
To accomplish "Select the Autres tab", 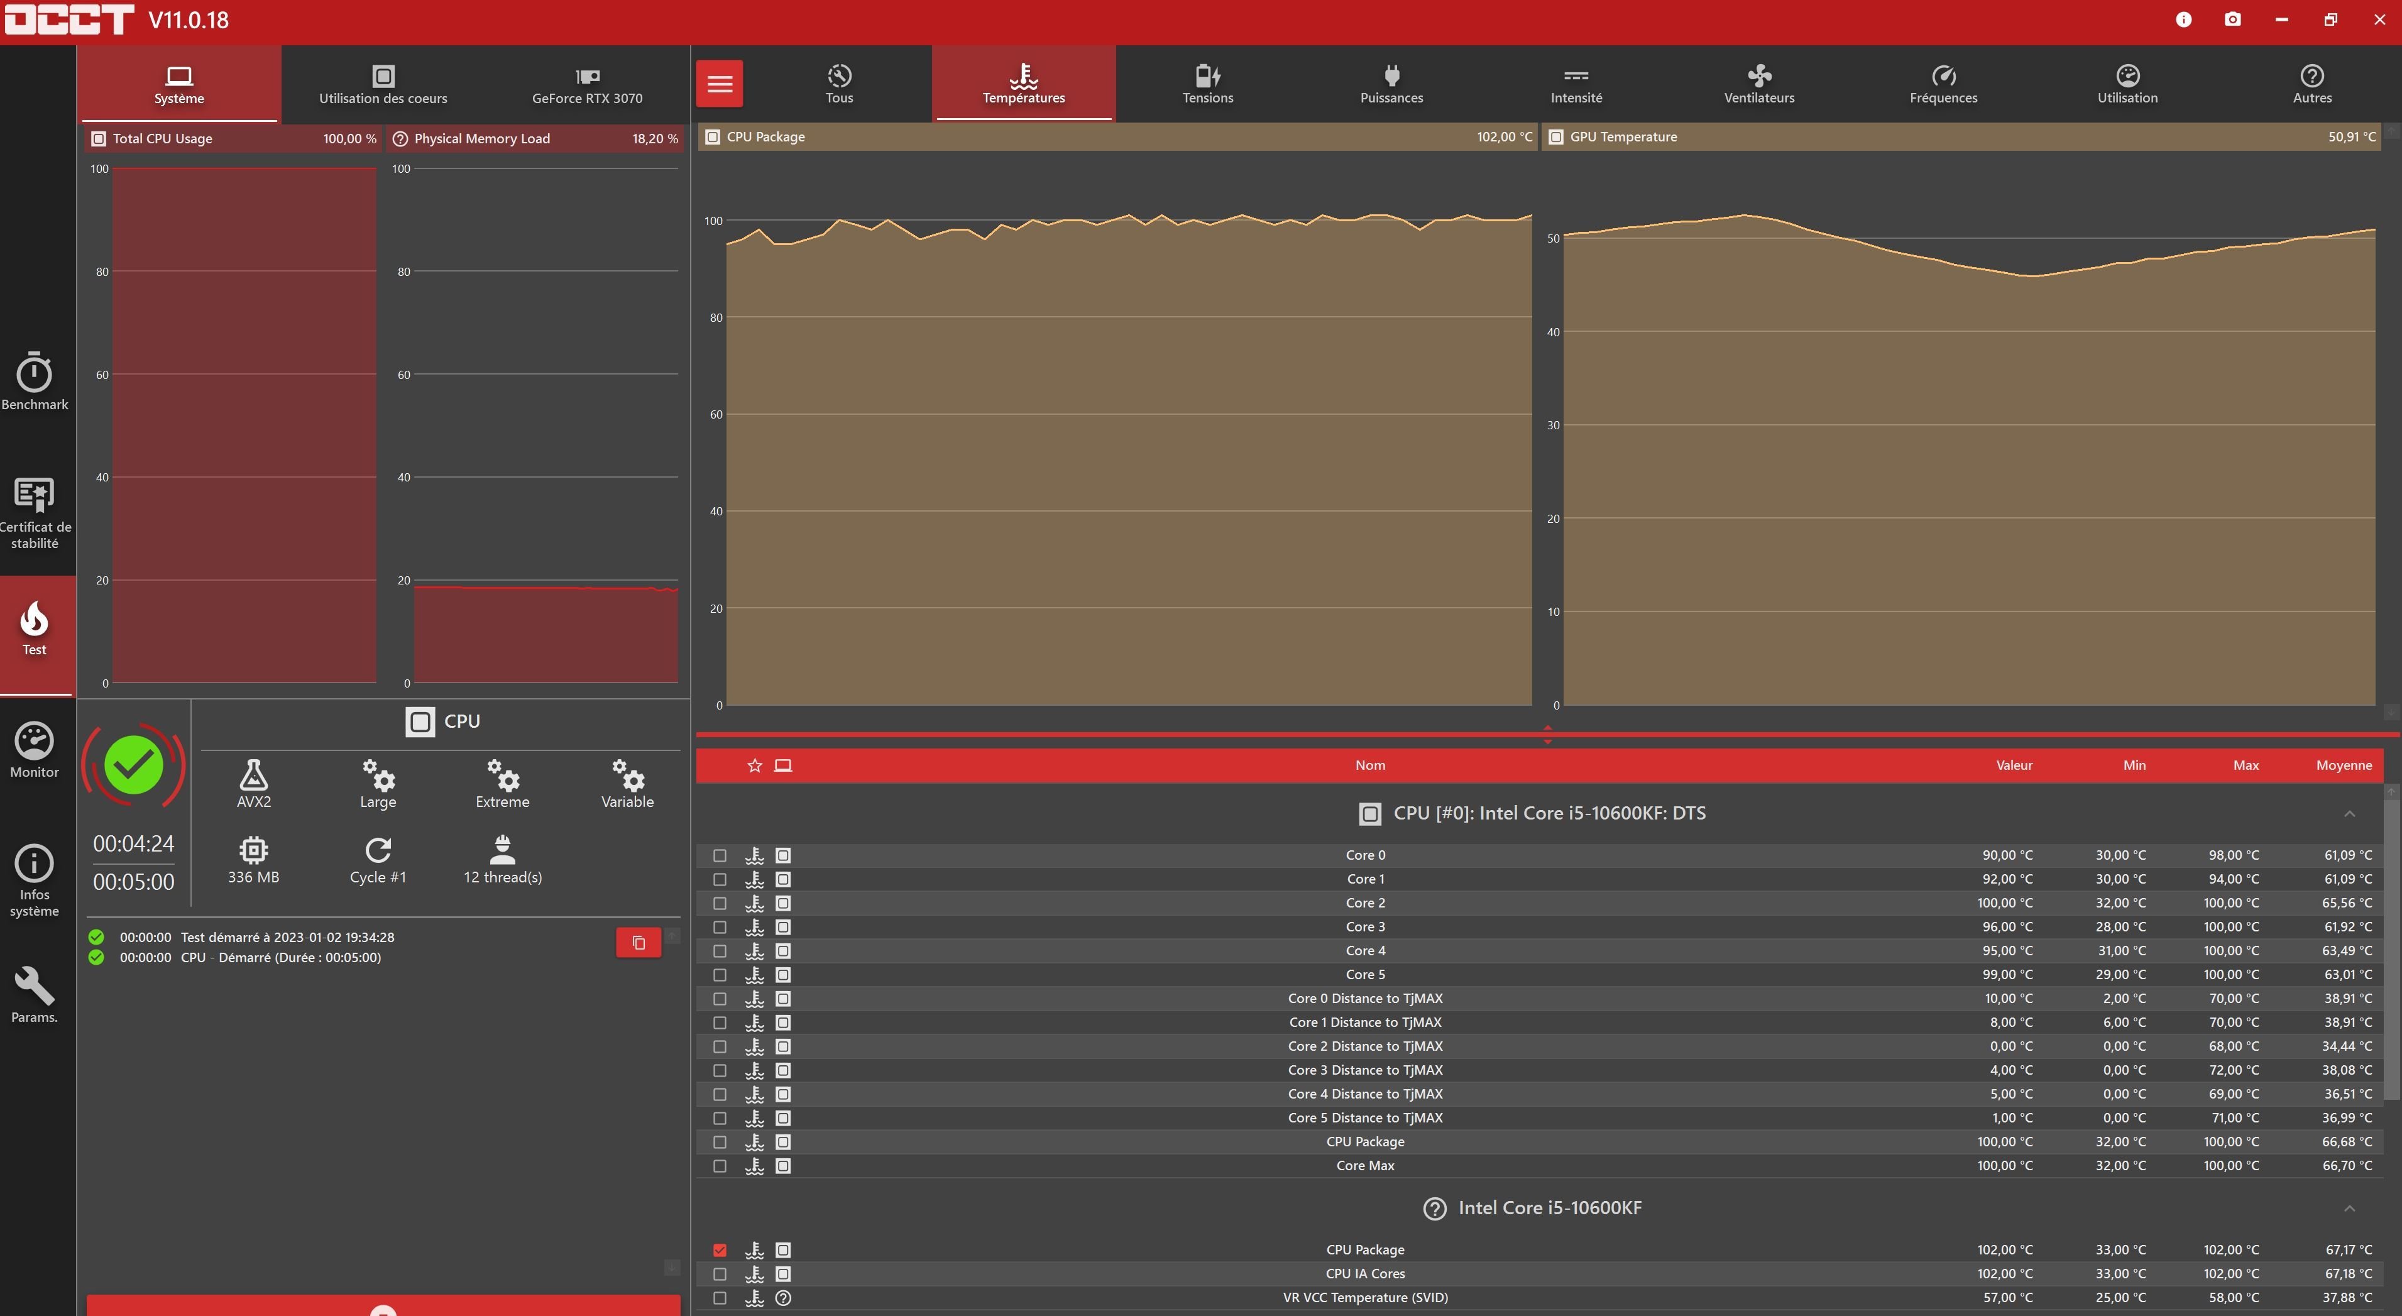I will [x=2312, y=84].
